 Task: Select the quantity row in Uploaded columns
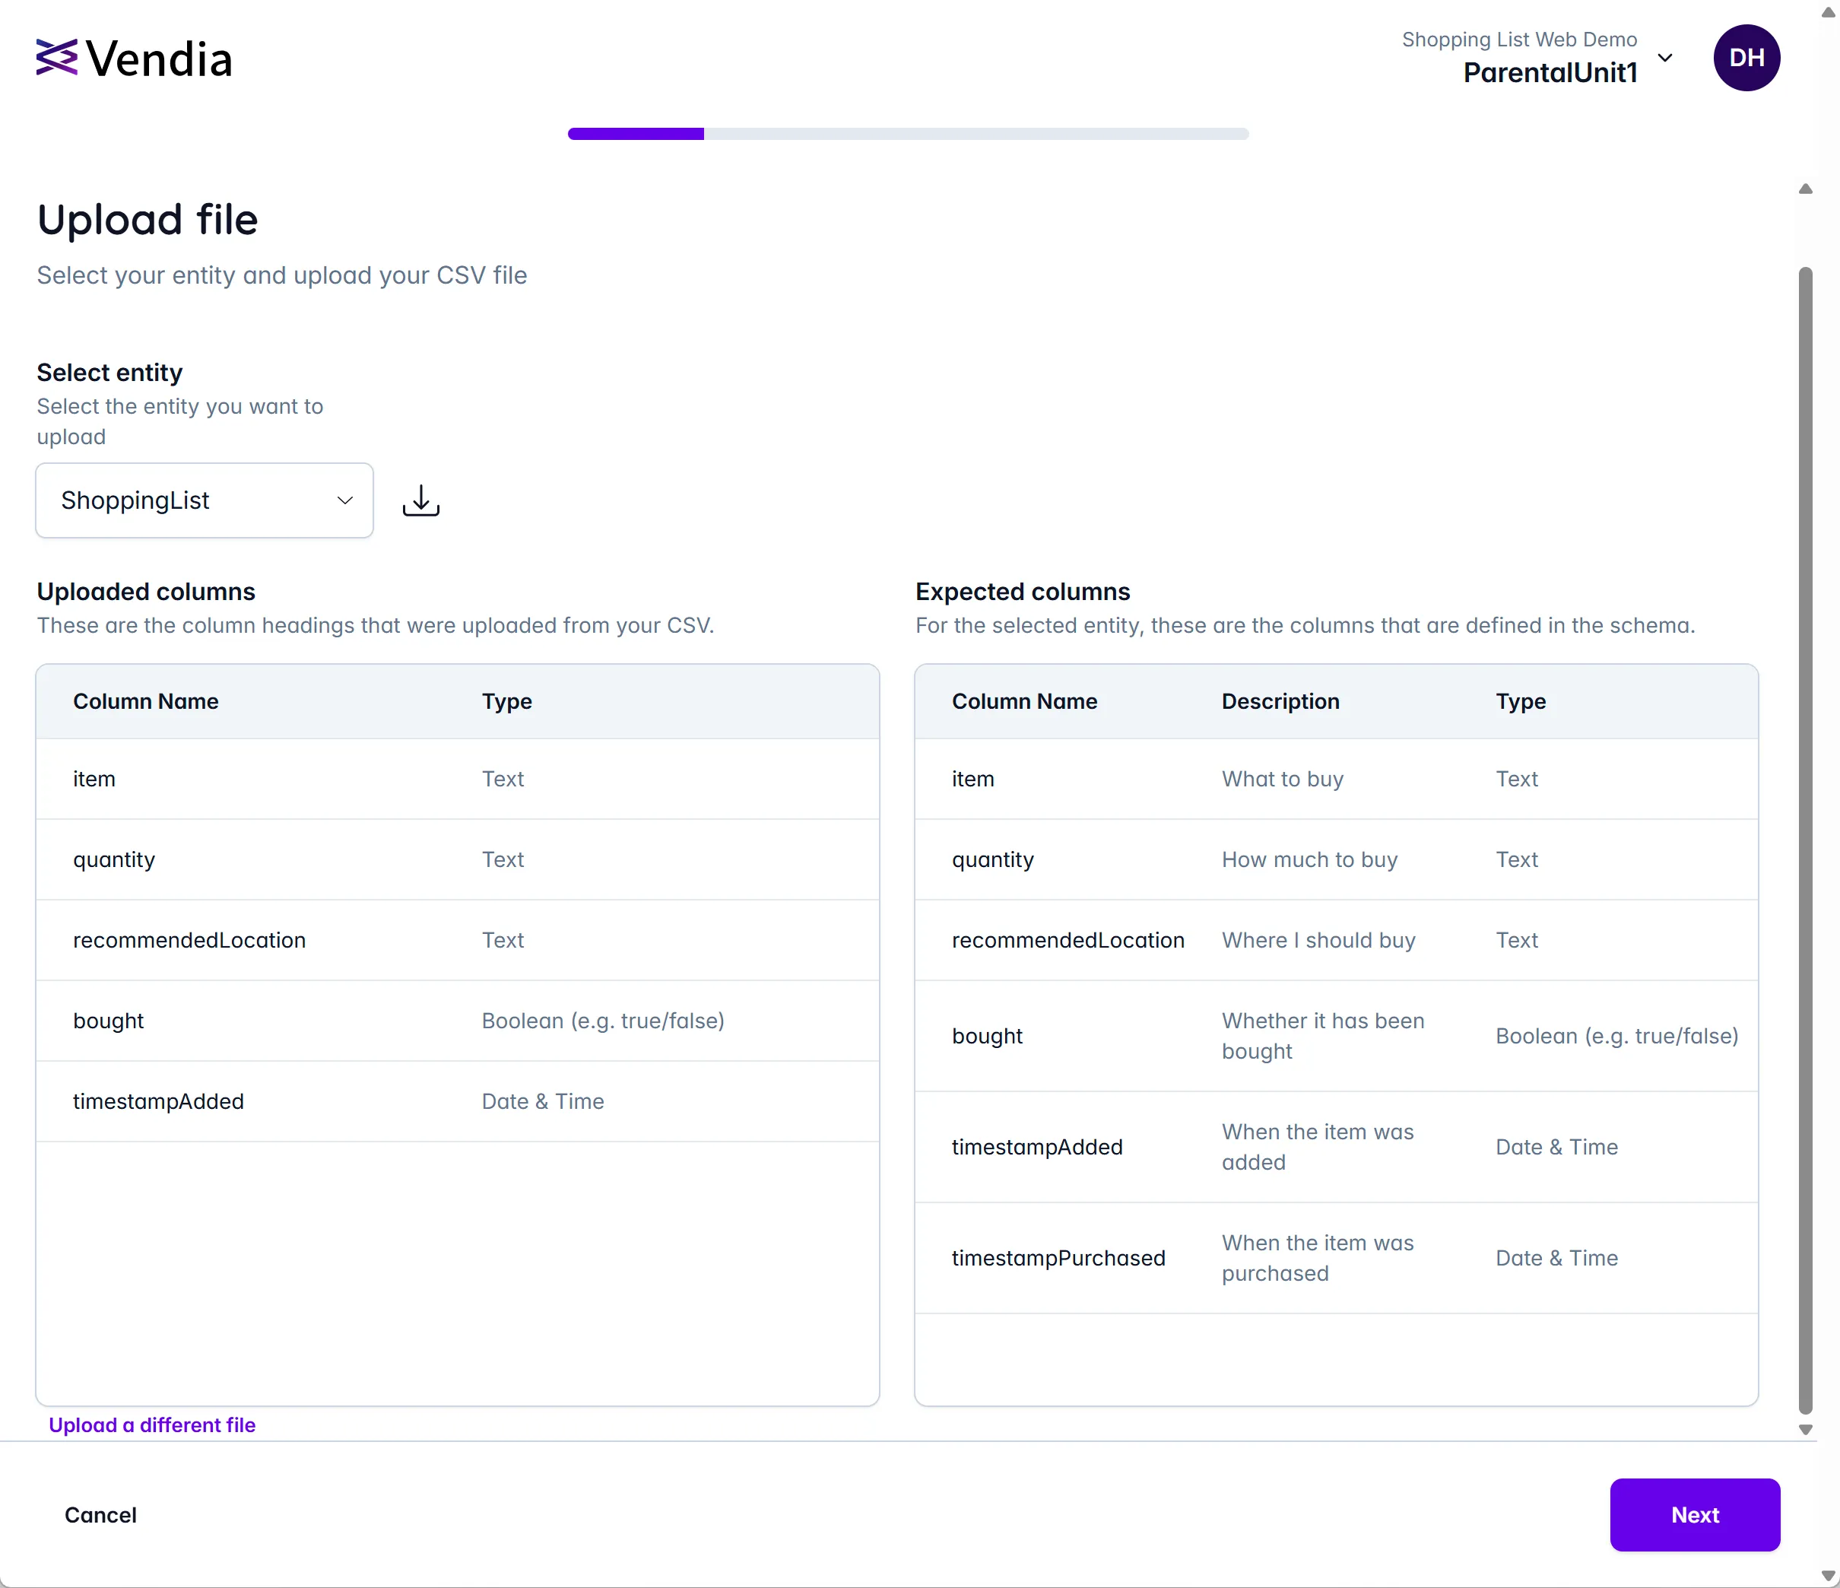[457, 859]
